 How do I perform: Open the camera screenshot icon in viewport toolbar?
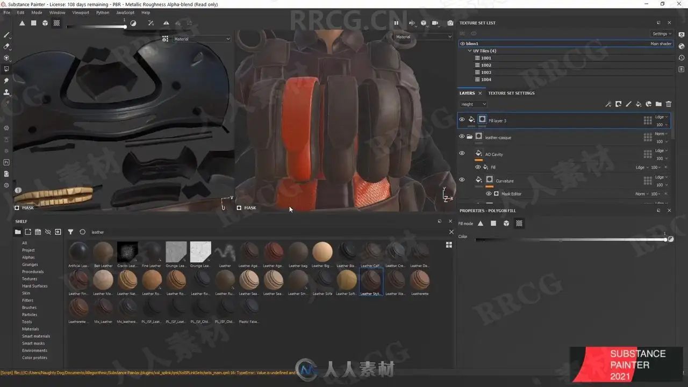point(450,23)
